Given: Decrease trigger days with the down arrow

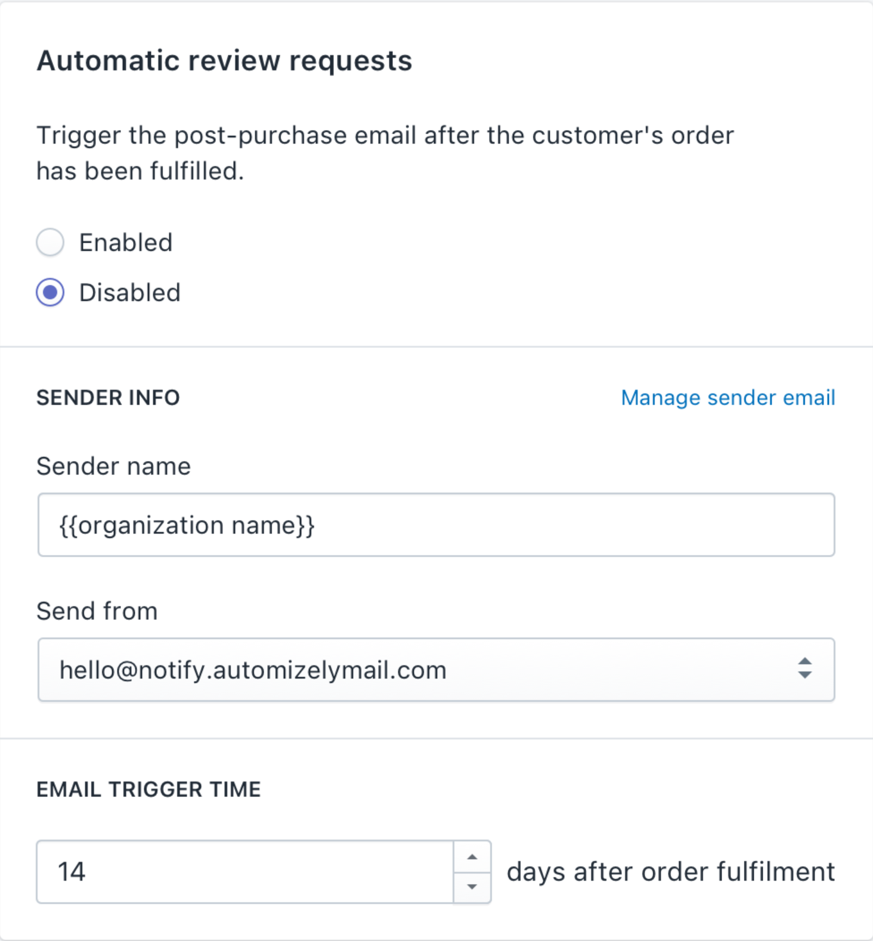Looking at the screenshot, I should point(472,887).
